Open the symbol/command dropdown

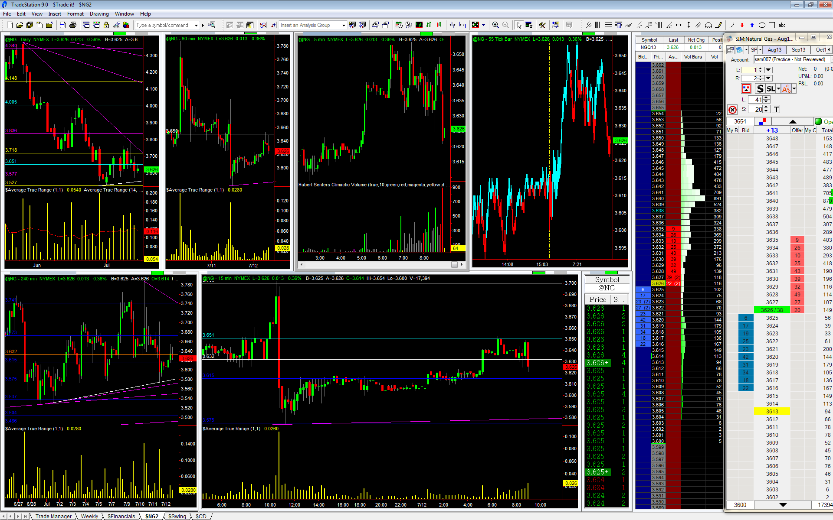click(x=196, y=25)
